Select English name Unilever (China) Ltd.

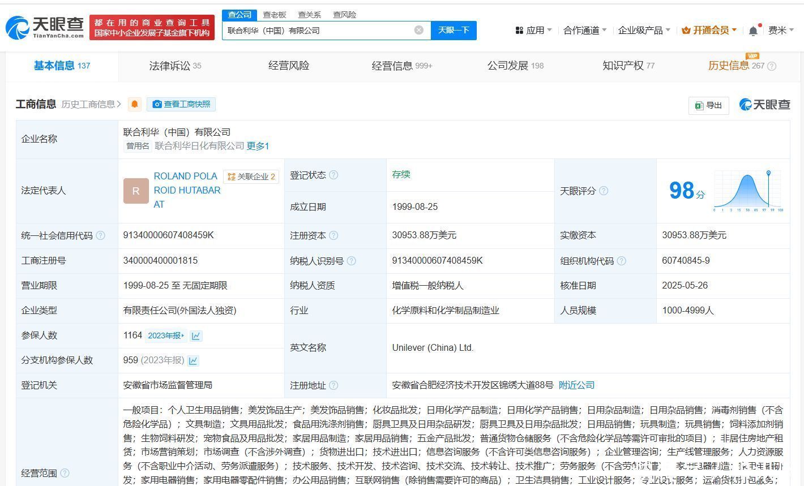pos(433,348)
